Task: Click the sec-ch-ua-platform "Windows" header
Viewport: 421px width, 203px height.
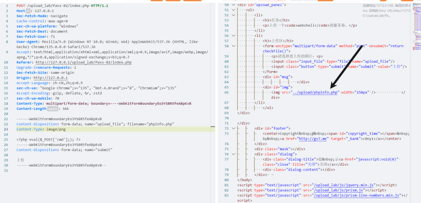Action: pos(47,26)
